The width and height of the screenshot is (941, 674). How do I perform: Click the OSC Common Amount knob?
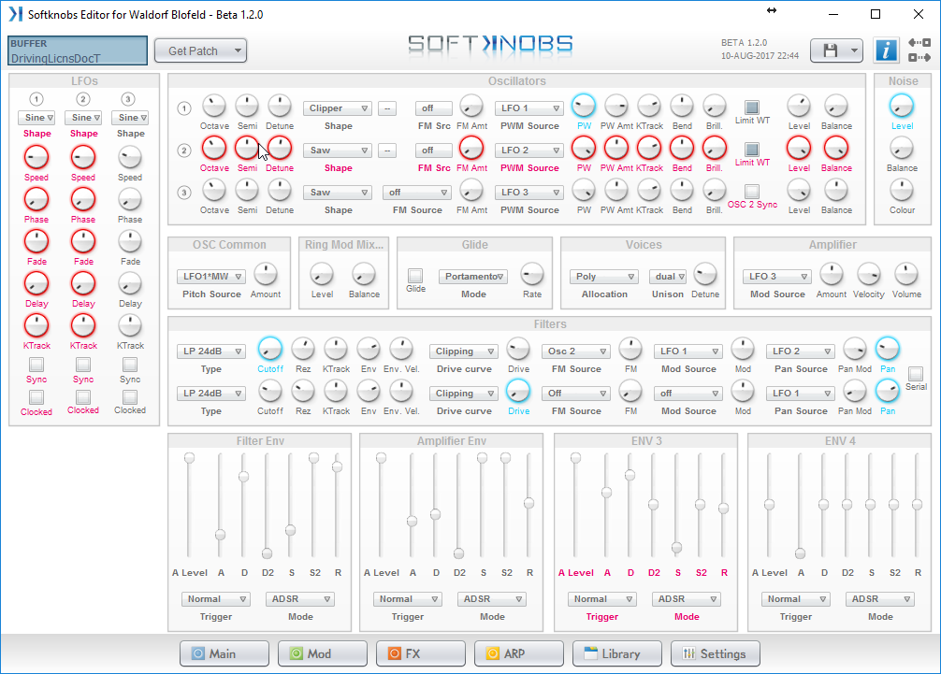tap(266, 274)
